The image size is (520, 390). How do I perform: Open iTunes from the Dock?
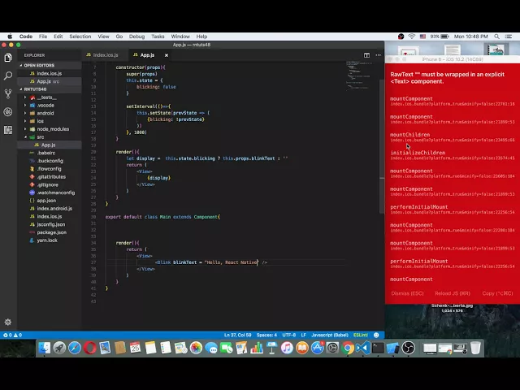click(287, 348)
